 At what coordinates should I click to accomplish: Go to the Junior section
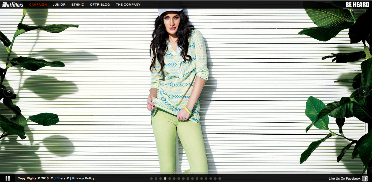(59, 5)
